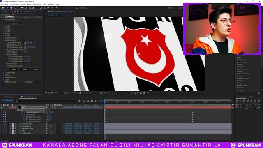Viewport: 263px width, 148px height.
Task: Open the Composition menu
Action: 15,5
